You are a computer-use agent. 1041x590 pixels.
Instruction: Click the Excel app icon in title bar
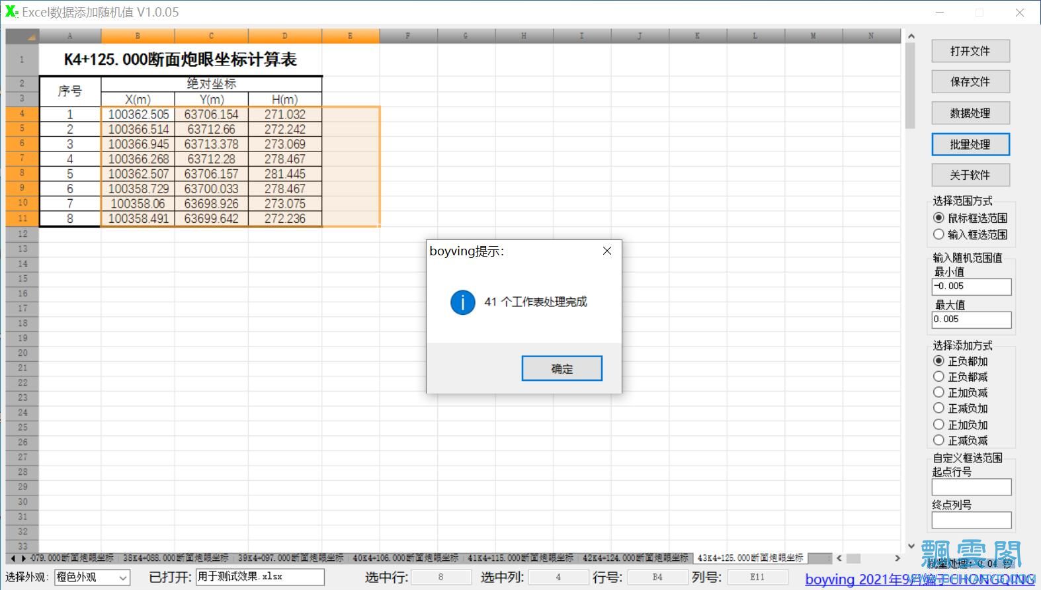coord(11,11)
